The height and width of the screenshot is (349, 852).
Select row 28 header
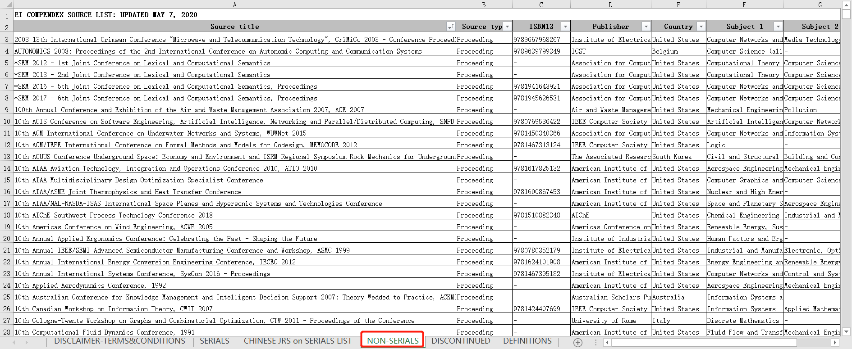click(x=7, y=332)
